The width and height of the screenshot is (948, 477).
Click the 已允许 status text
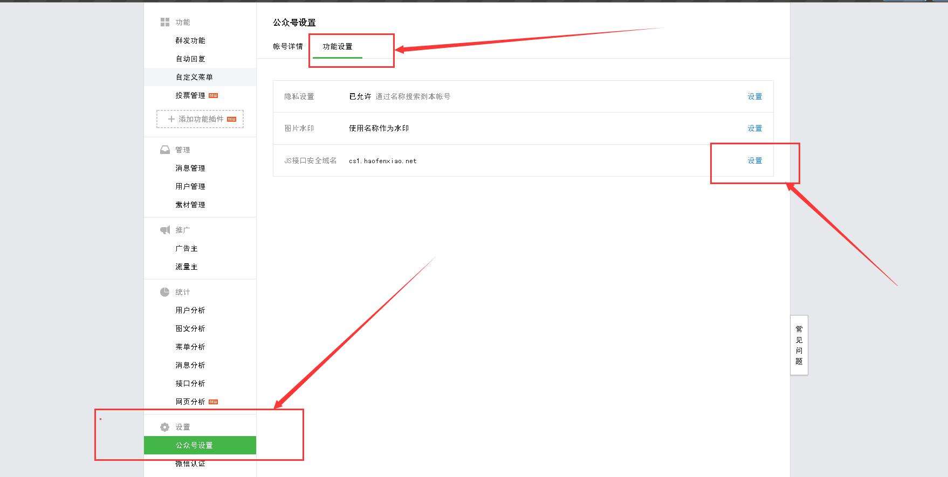click(360, 96)
